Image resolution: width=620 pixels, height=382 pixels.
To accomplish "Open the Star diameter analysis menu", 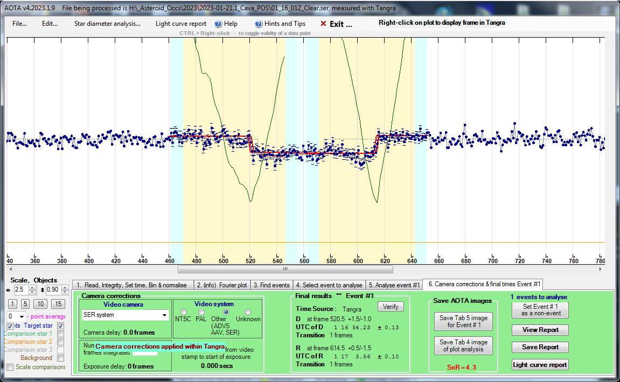I will (107, 24).
